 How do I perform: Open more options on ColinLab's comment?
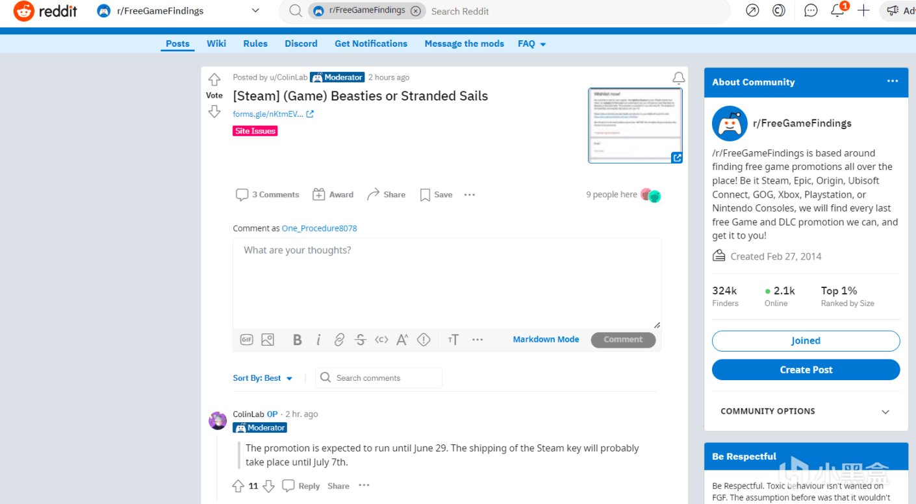click(364, 485)
